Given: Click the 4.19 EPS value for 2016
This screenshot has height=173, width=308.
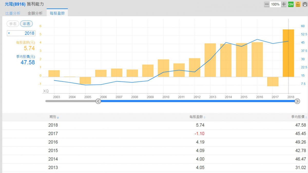Looking at the screenshot, I should pyautogui.click(x=200, y=142).
